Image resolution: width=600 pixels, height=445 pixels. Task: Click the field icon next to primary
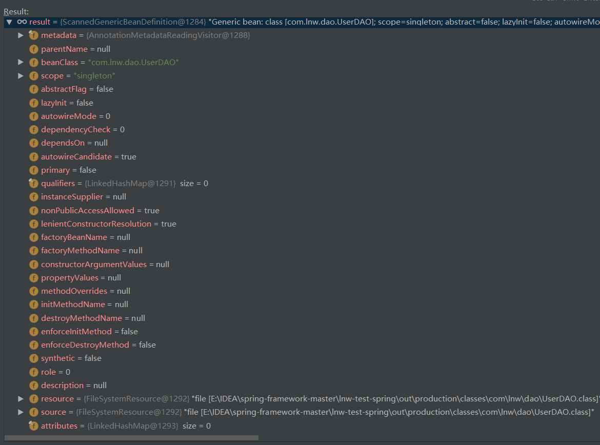34,170
